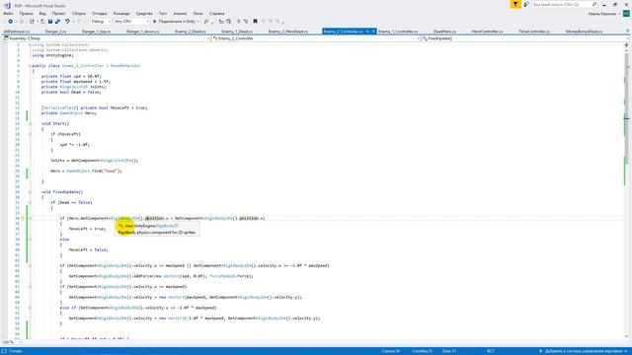Click the teal user account avatar
The width and height of the screenshot is (632, 355).
pos(626,14)
